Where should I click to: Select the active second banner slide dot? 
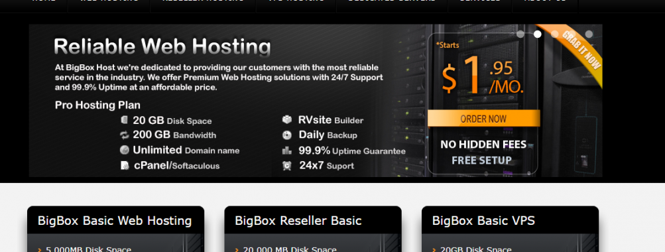pyautogui.click(x=537, y=34)
